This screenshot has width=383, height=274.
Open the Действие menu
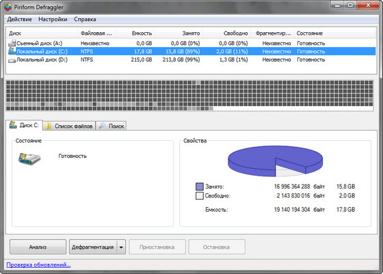click(20, 19)
